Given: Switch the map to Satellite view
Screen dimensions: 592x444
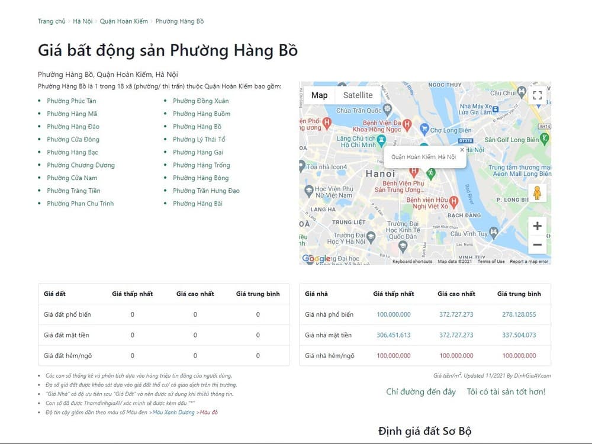Looking at the screenshot, I should (358, 95).
